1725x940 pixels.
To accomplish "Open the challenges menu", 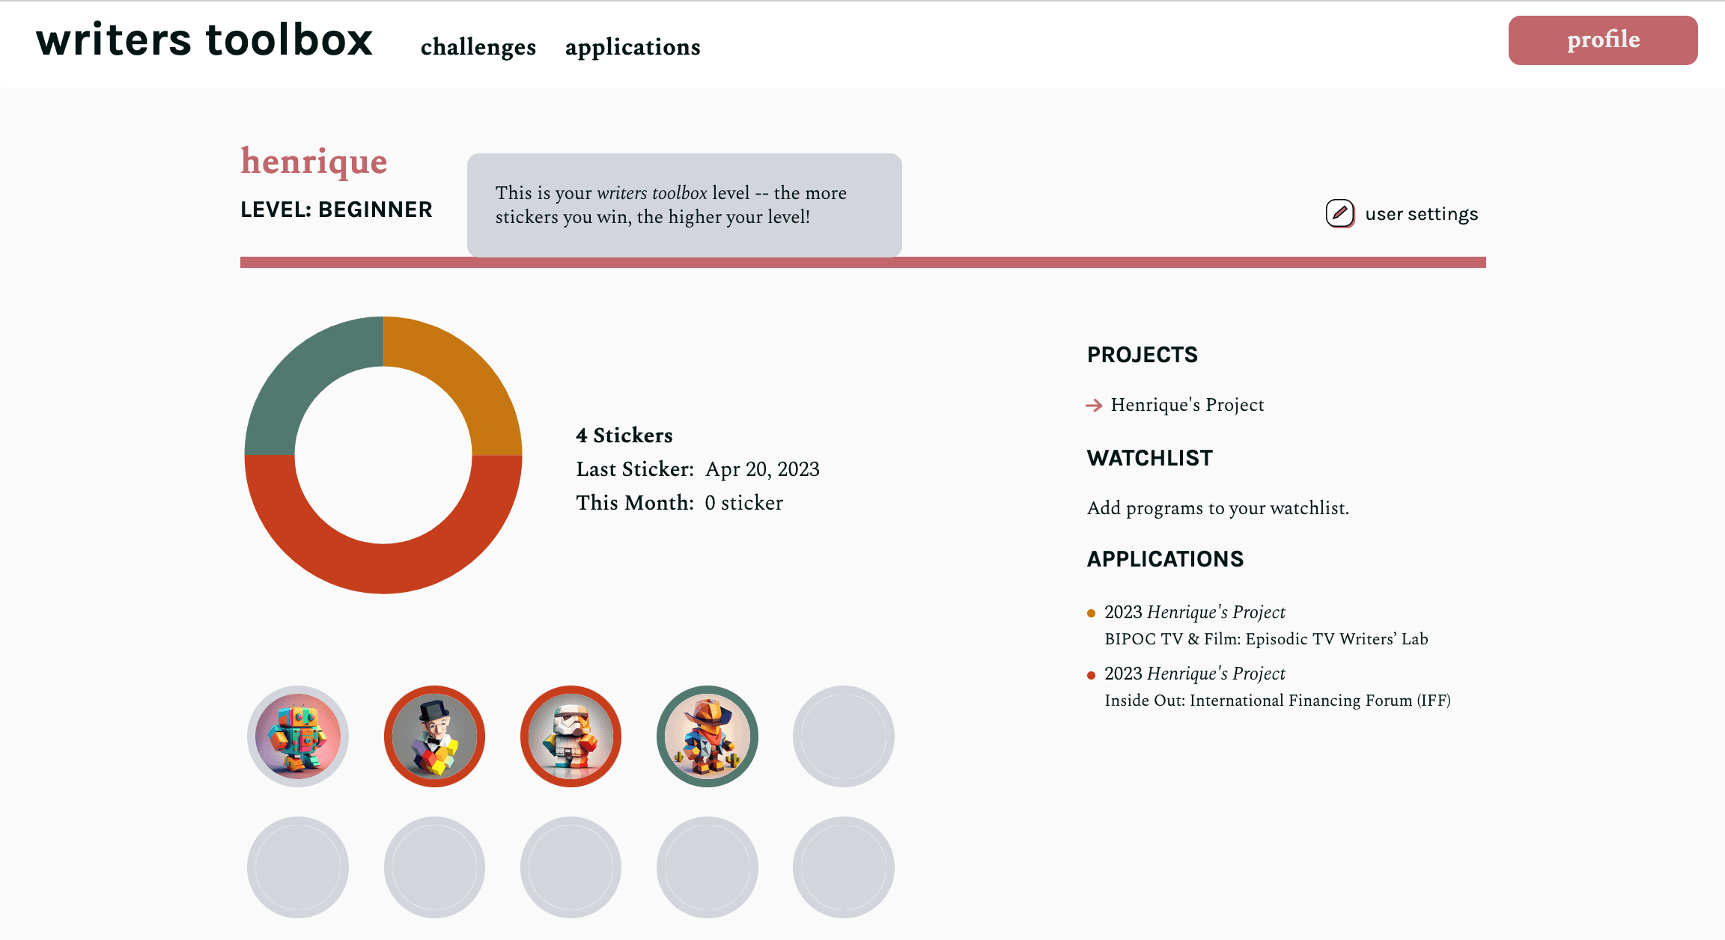I will (x=477, y=46).
